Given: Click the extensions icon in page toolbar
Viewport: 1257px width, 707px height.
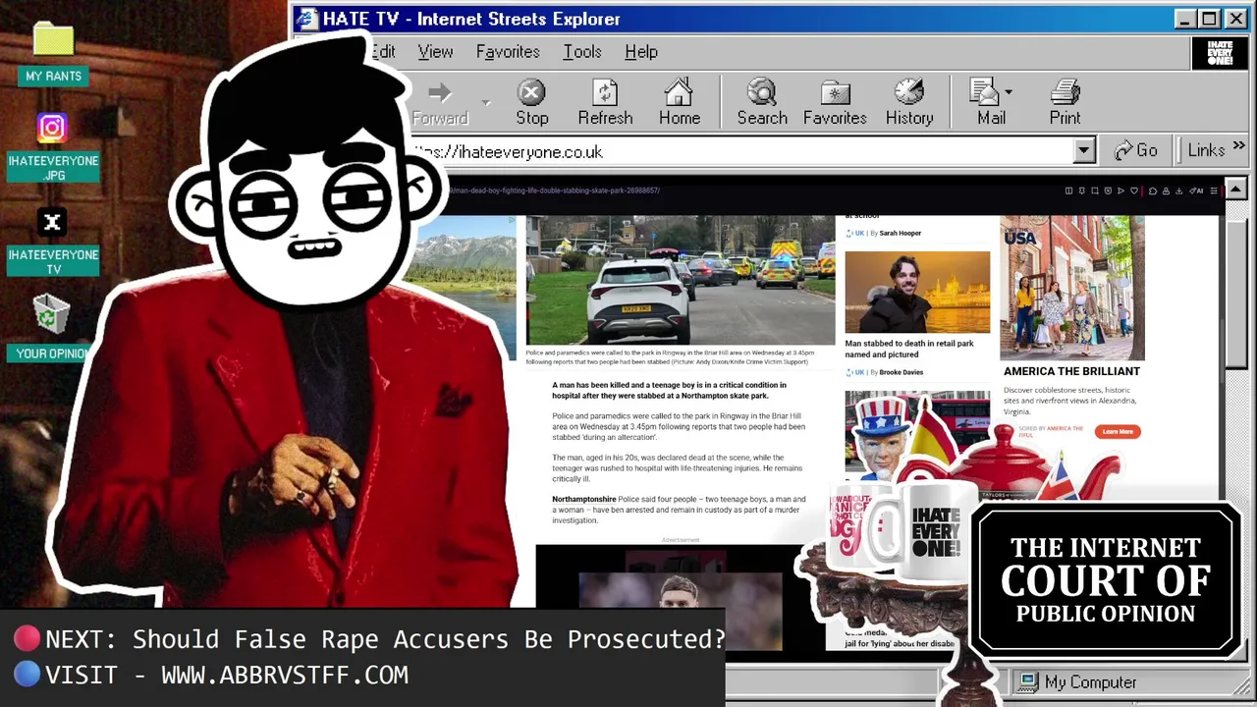Looking at the screenshot, I should [x=1153, y=190].
